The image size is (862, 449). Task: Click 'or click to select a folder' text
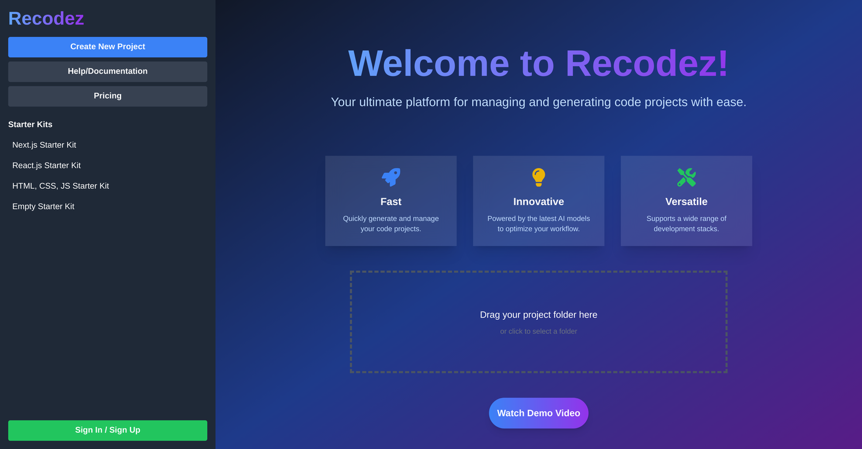click(538, 331)
